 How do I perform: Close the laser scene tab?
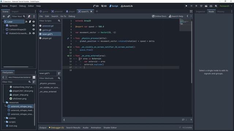(x=91, y=11)
